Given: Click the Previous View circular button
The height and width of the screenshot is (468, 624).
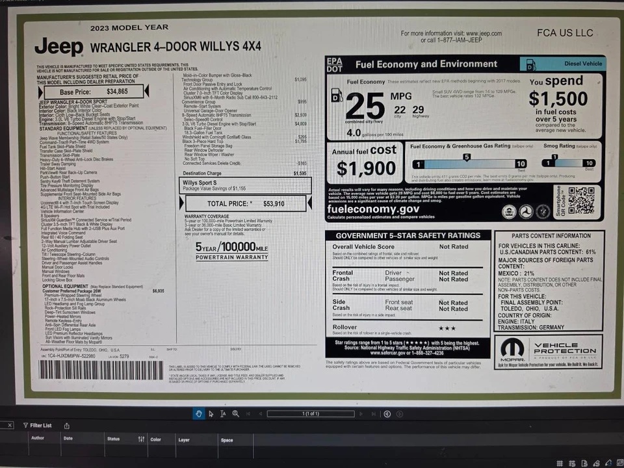Looking at the screenshot, I should tap(387, 414).
